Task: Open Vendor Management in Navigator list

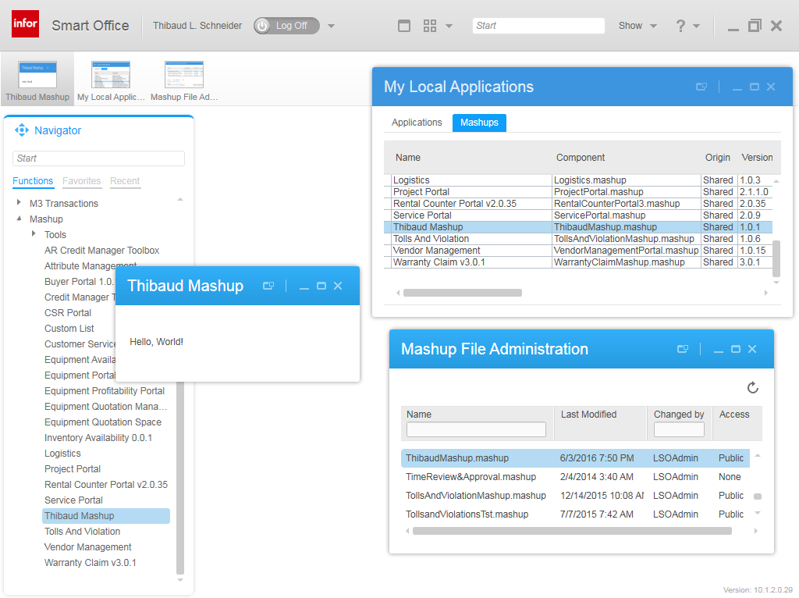Action: 87,547
